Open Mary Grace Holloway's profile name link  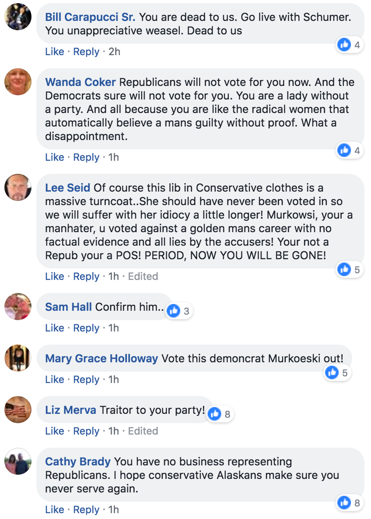pos(101,358)
